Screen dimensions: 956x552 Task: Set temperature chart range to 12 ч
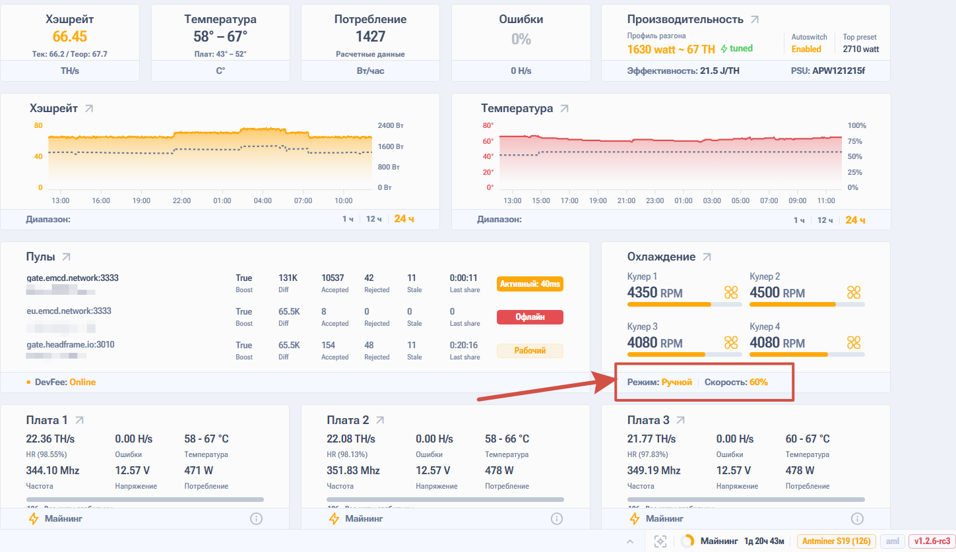tap(825, 220)
